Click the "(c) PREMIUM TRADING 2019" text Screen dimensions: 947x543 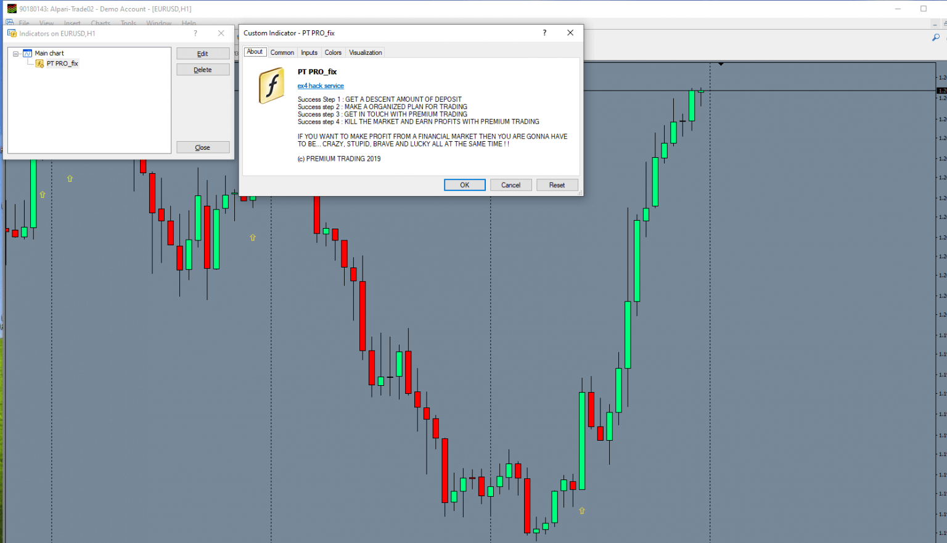(339, 158)
